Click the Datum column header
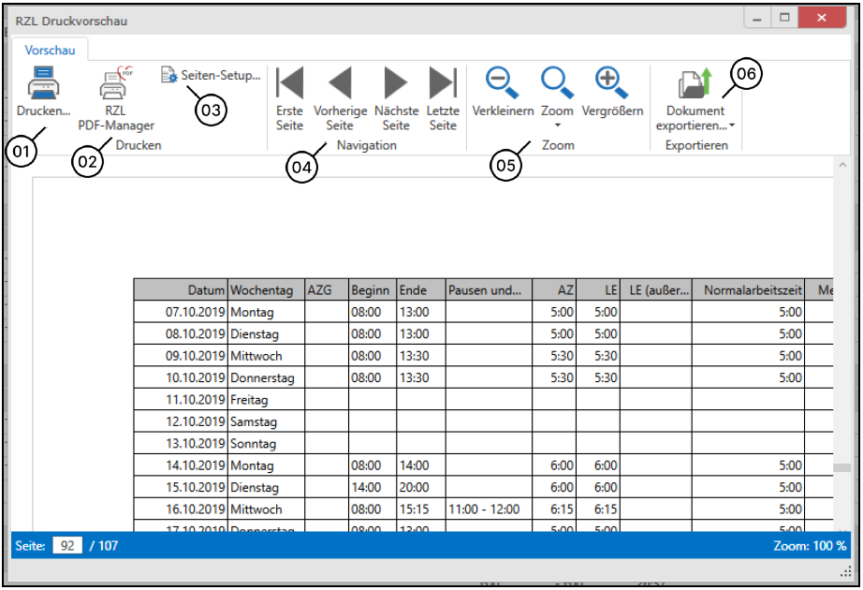 [x=181, y=289]
